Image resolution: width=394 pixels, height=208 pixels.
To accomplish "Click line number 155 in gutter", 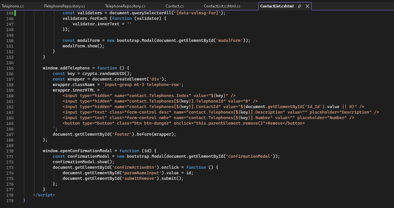I will (x=10, y=68).
